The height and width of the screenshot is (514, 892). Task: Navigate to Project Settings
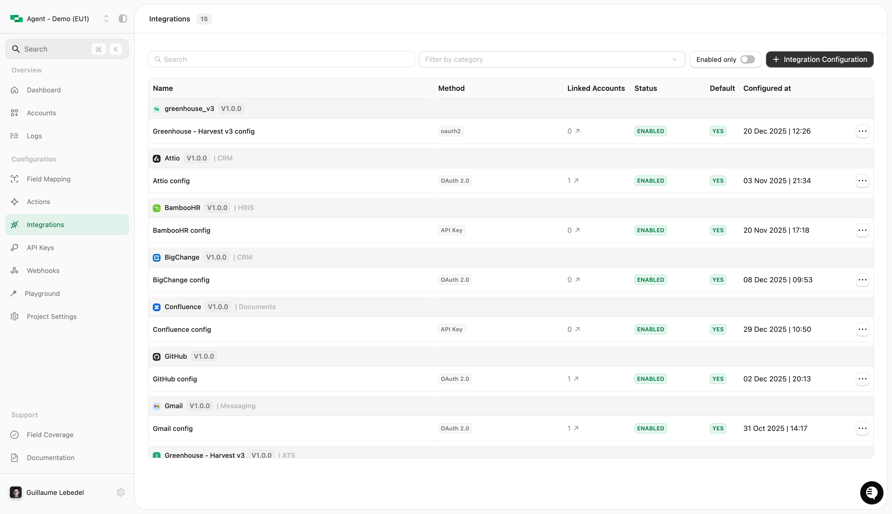(52, 316)
